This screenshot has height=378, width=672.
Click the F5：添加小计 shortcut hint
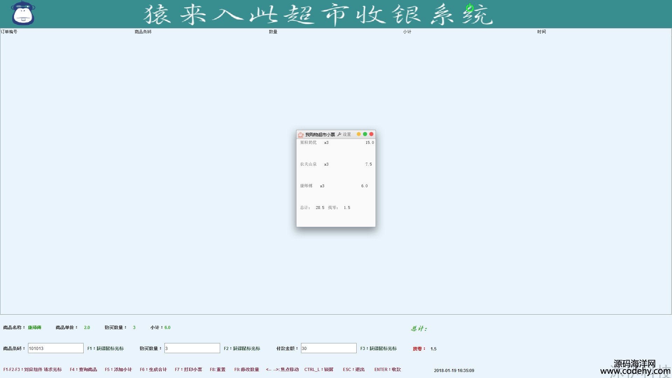pyautogui.click(x=118, y=370)
